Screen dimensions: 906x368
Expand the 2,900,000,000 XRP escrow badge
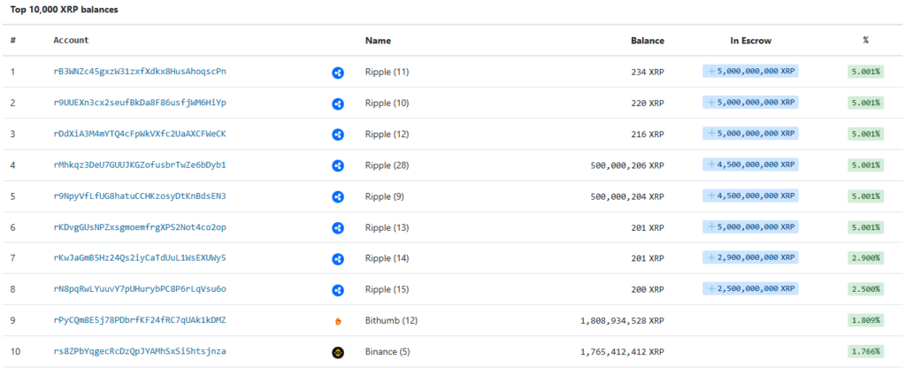click(x=750, y=258)
